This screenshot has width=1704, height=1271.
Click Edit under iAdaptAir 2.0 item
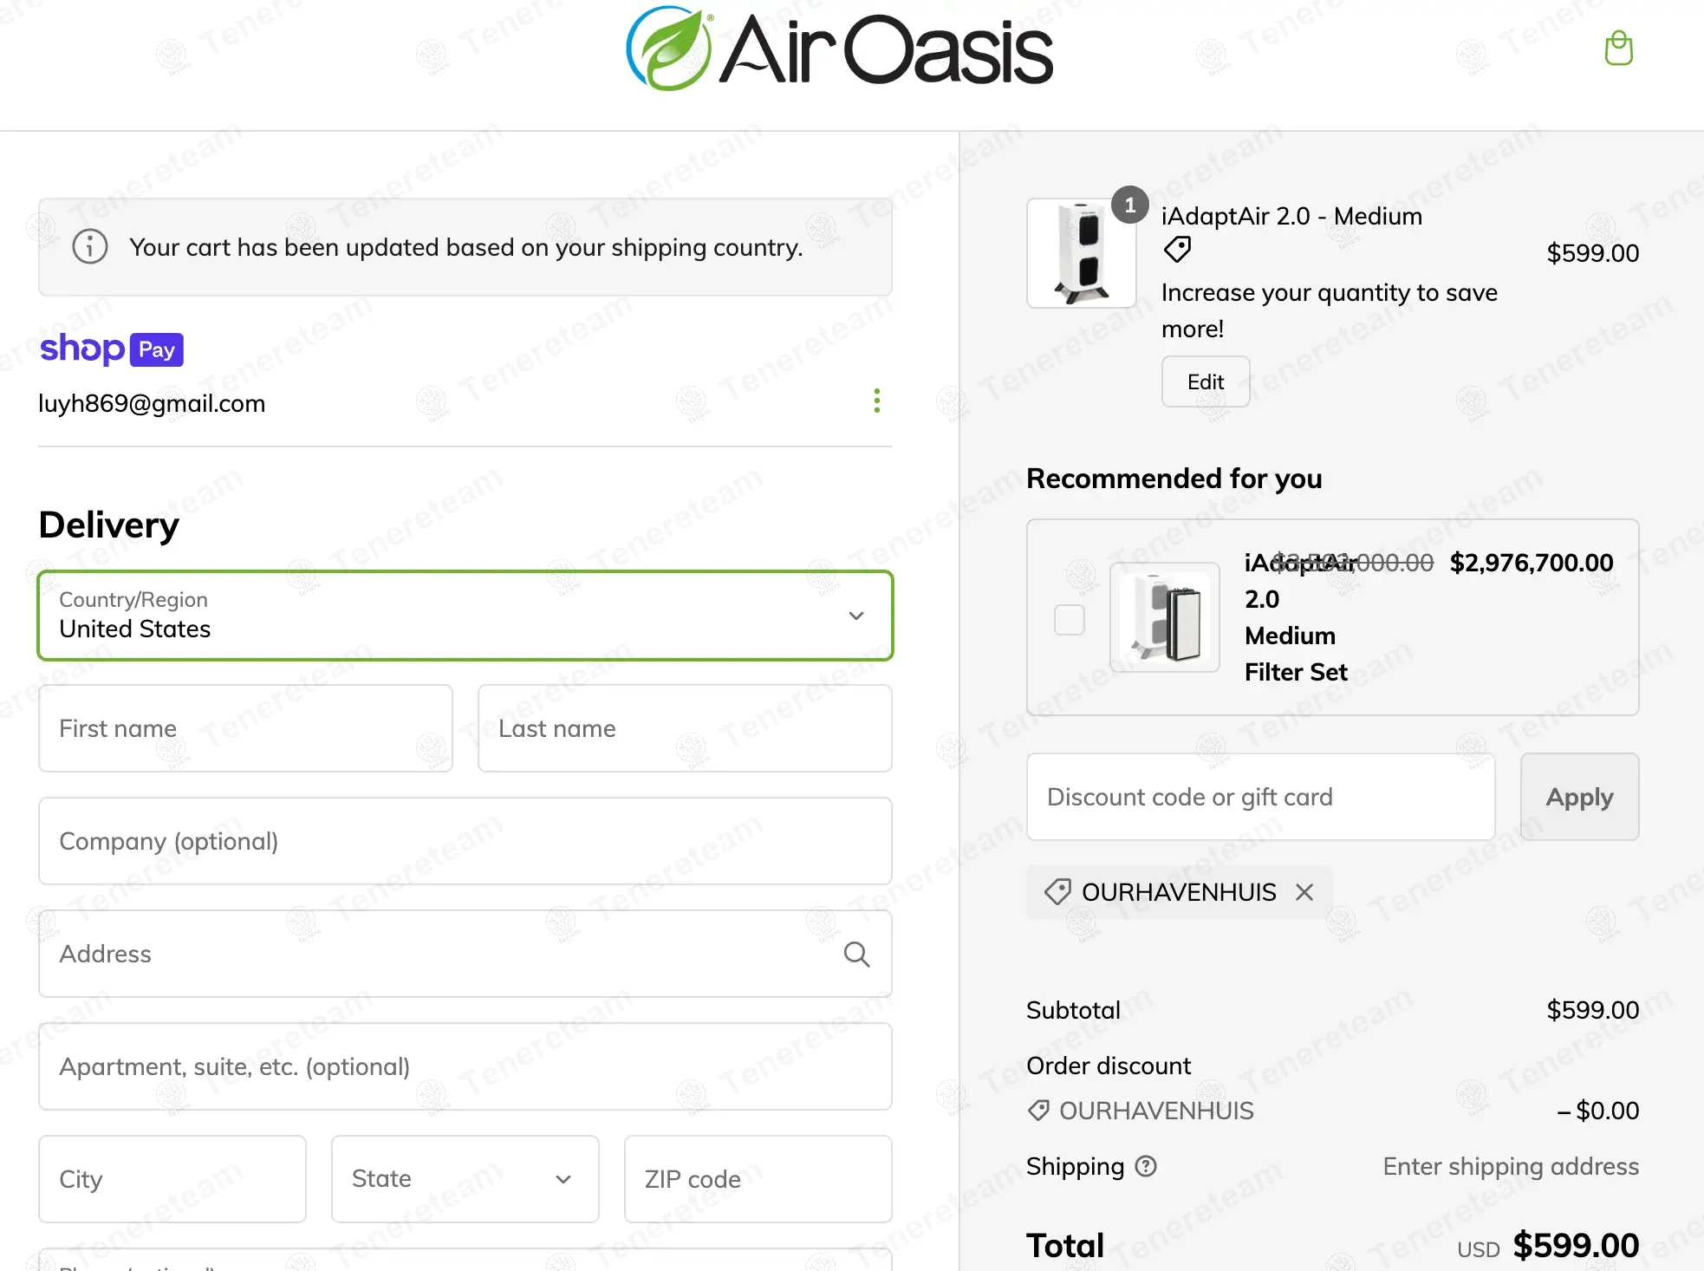coord(1205,381)
